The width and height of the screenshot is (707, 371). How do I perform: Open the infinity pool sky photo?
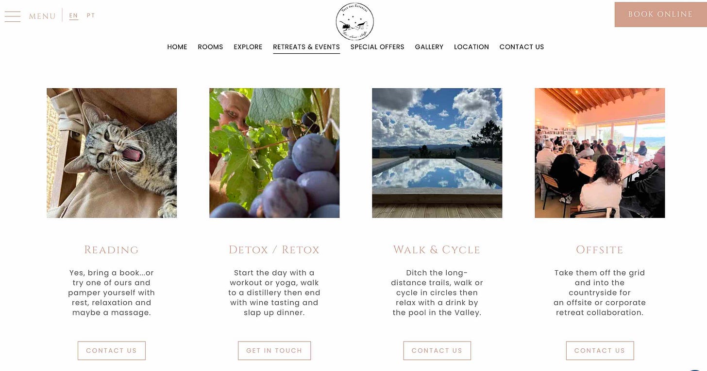(x=437, y=153)
